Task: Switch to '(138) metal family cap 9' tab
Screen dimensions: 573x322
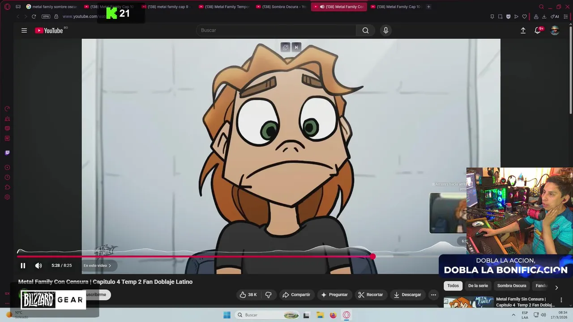Action: pyautogui.click(x=167, y=7)
